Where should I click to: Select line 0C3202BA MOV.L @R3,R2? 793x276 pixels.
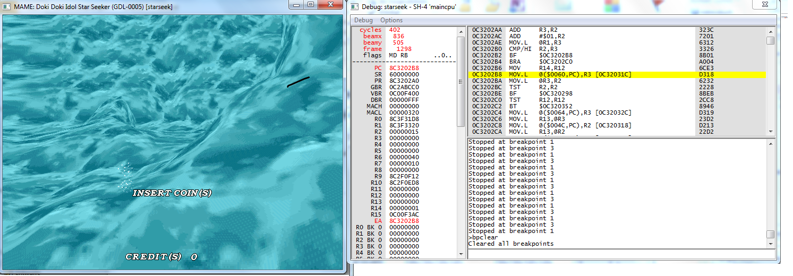click(x=616, y=81)
